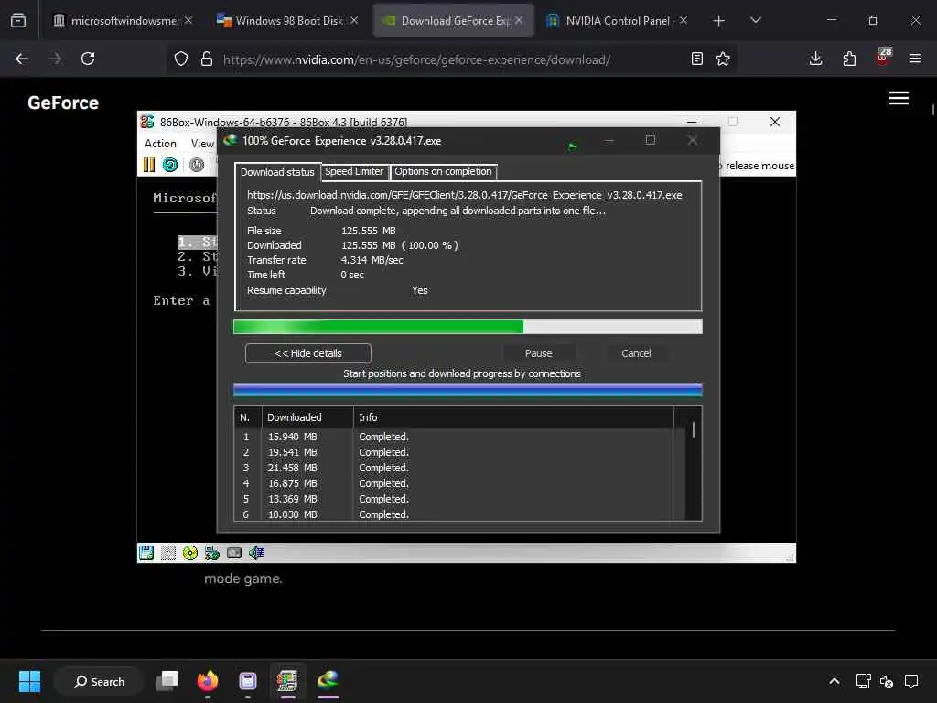Screen dimensions: 937x703
Task: Click the network system tray icon
Action: [x=863, y=681]
